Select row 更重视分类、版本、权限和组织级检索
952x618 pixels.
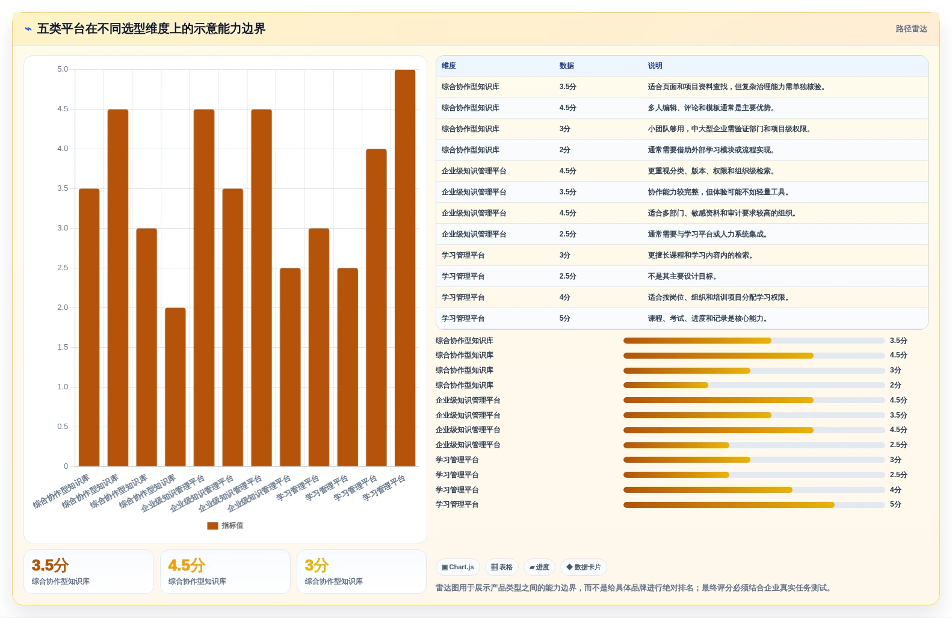[x=682, y=171]
